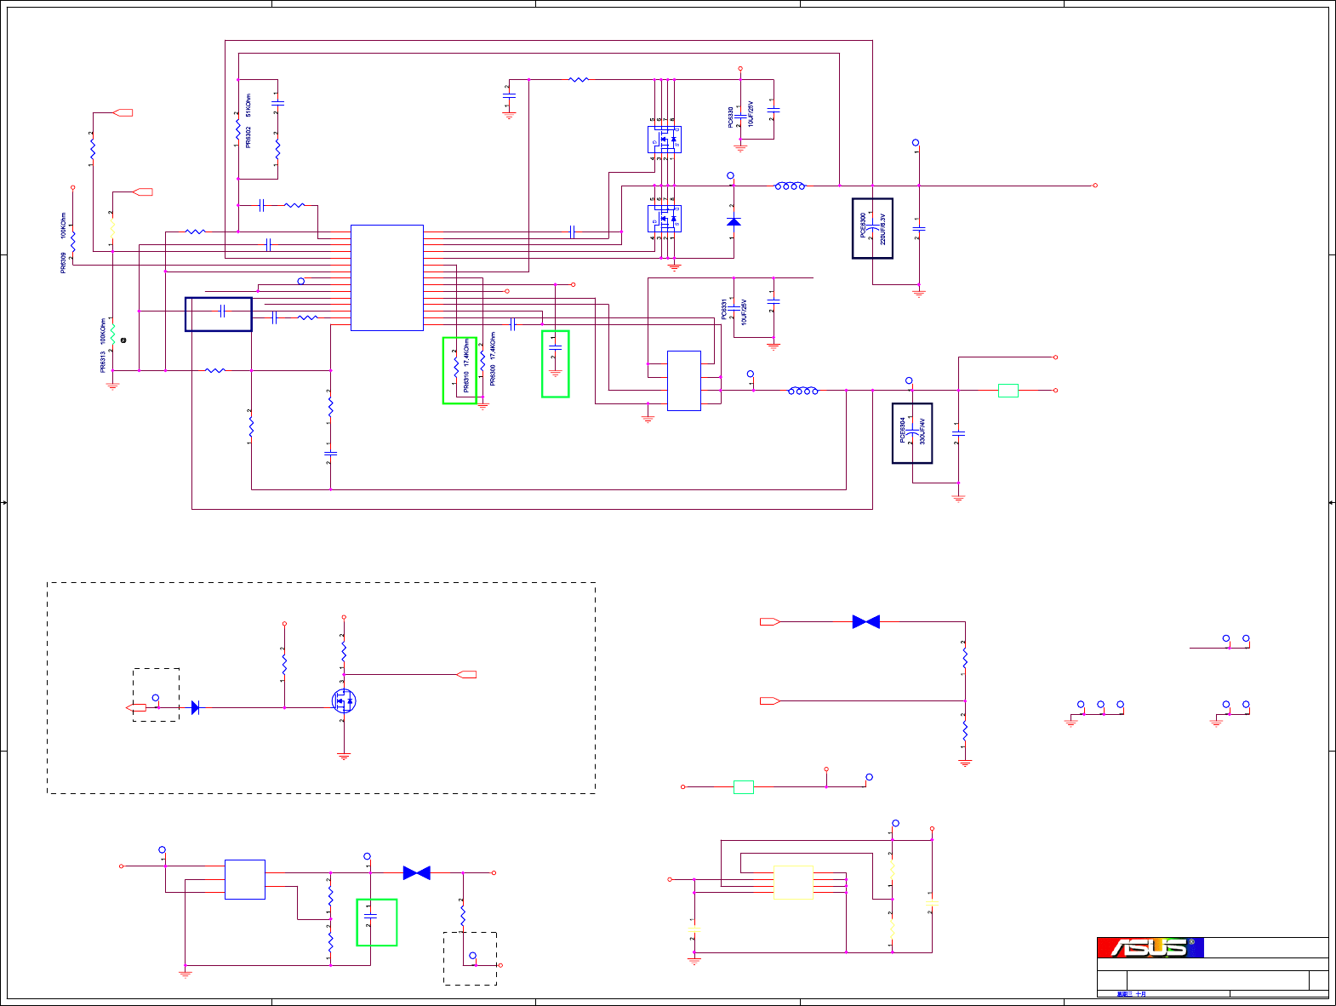Click the PCE6304 reference label
1336x1006 pixels.
[x=903, y=429]
